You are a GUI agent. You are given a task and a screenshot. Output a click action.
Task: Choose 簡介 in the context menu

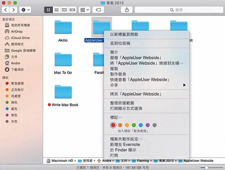147,52
